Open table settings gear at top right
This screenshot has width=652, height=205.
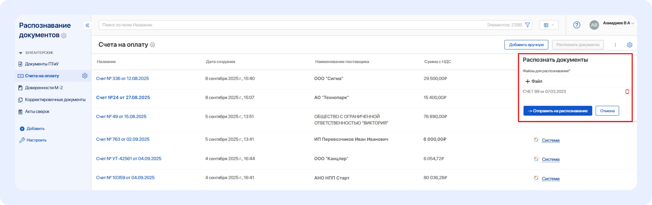(629, 45)
